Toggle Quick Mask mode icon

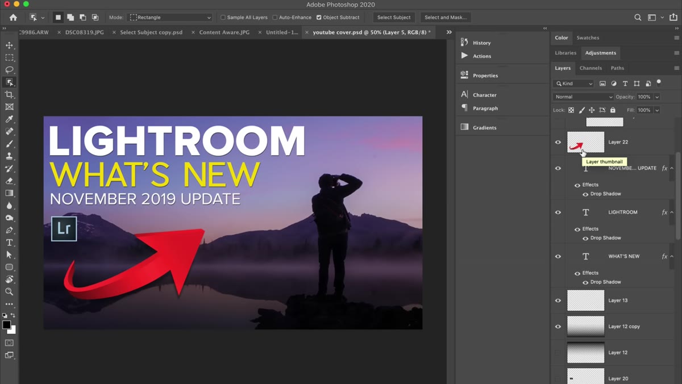point(9,343)
